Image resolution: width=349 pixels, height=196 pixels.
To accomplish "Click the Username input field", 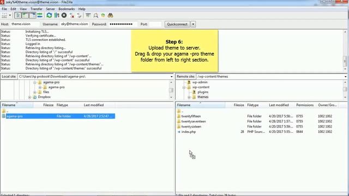I will (x=74, y=24).
